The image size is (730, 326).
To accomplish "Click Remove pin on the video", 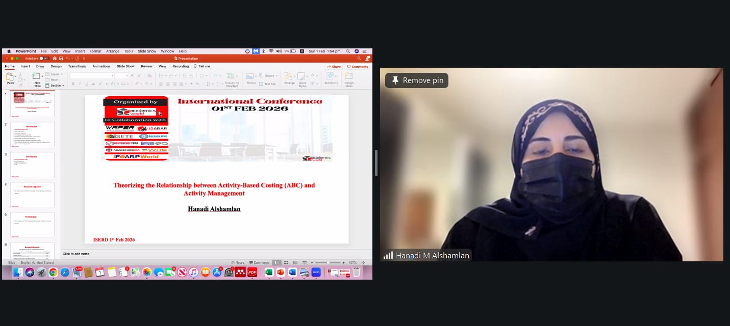I will pyautogui.click(x=417, y=80).
